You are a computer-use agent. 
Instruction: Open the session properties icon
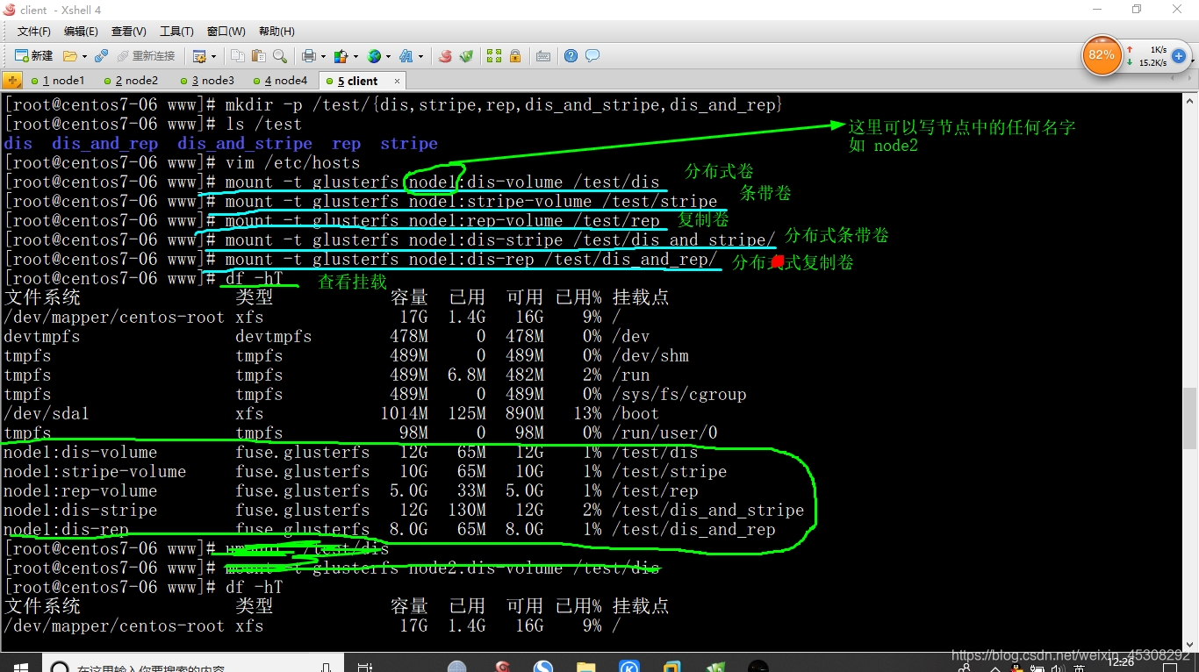pyautogui.click(x=198, y=56)
